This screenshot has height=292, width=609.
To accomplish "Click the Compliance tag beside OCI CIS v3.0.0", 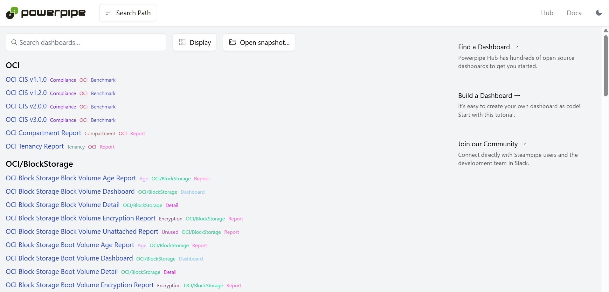I will coord(63,120).
